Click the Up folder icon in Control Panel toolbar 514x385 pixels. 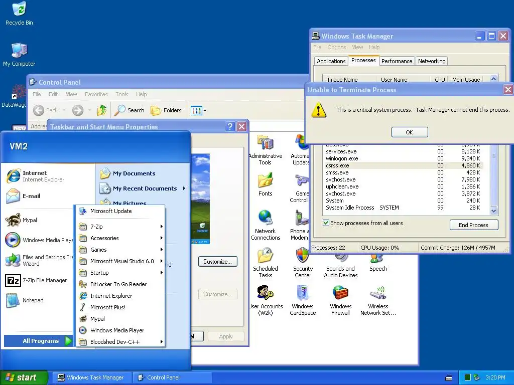click(101, 110)
